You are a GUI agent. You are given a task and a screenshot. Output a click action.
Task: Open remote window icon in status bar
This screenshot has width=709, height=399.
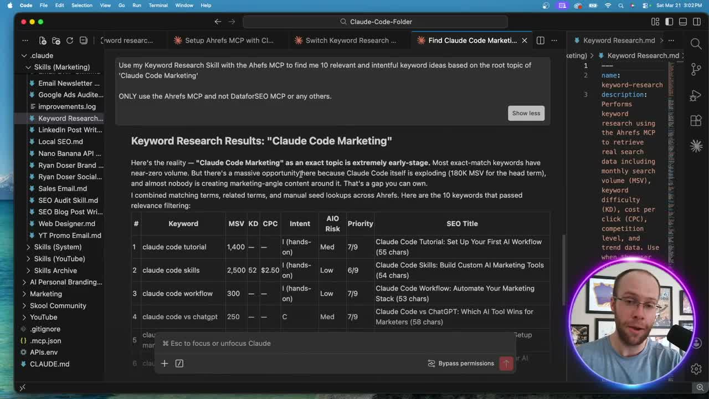click(x=23, y=387)
